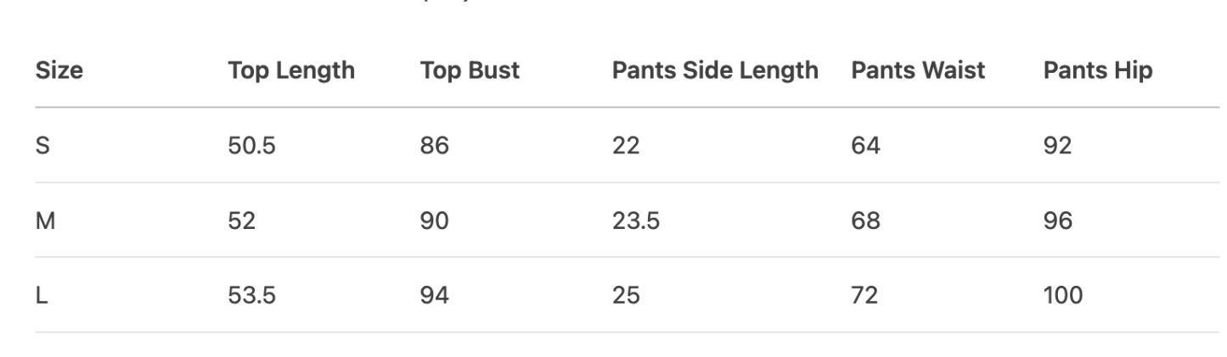Select the L size row label

click(41, 296)
